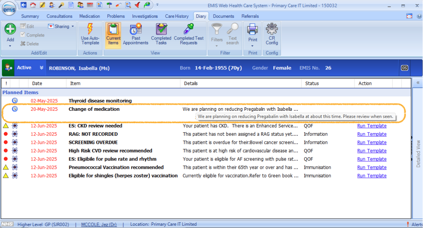Open Text search magnifier
This screenshot has height=228, width=423.
(233, 34)
